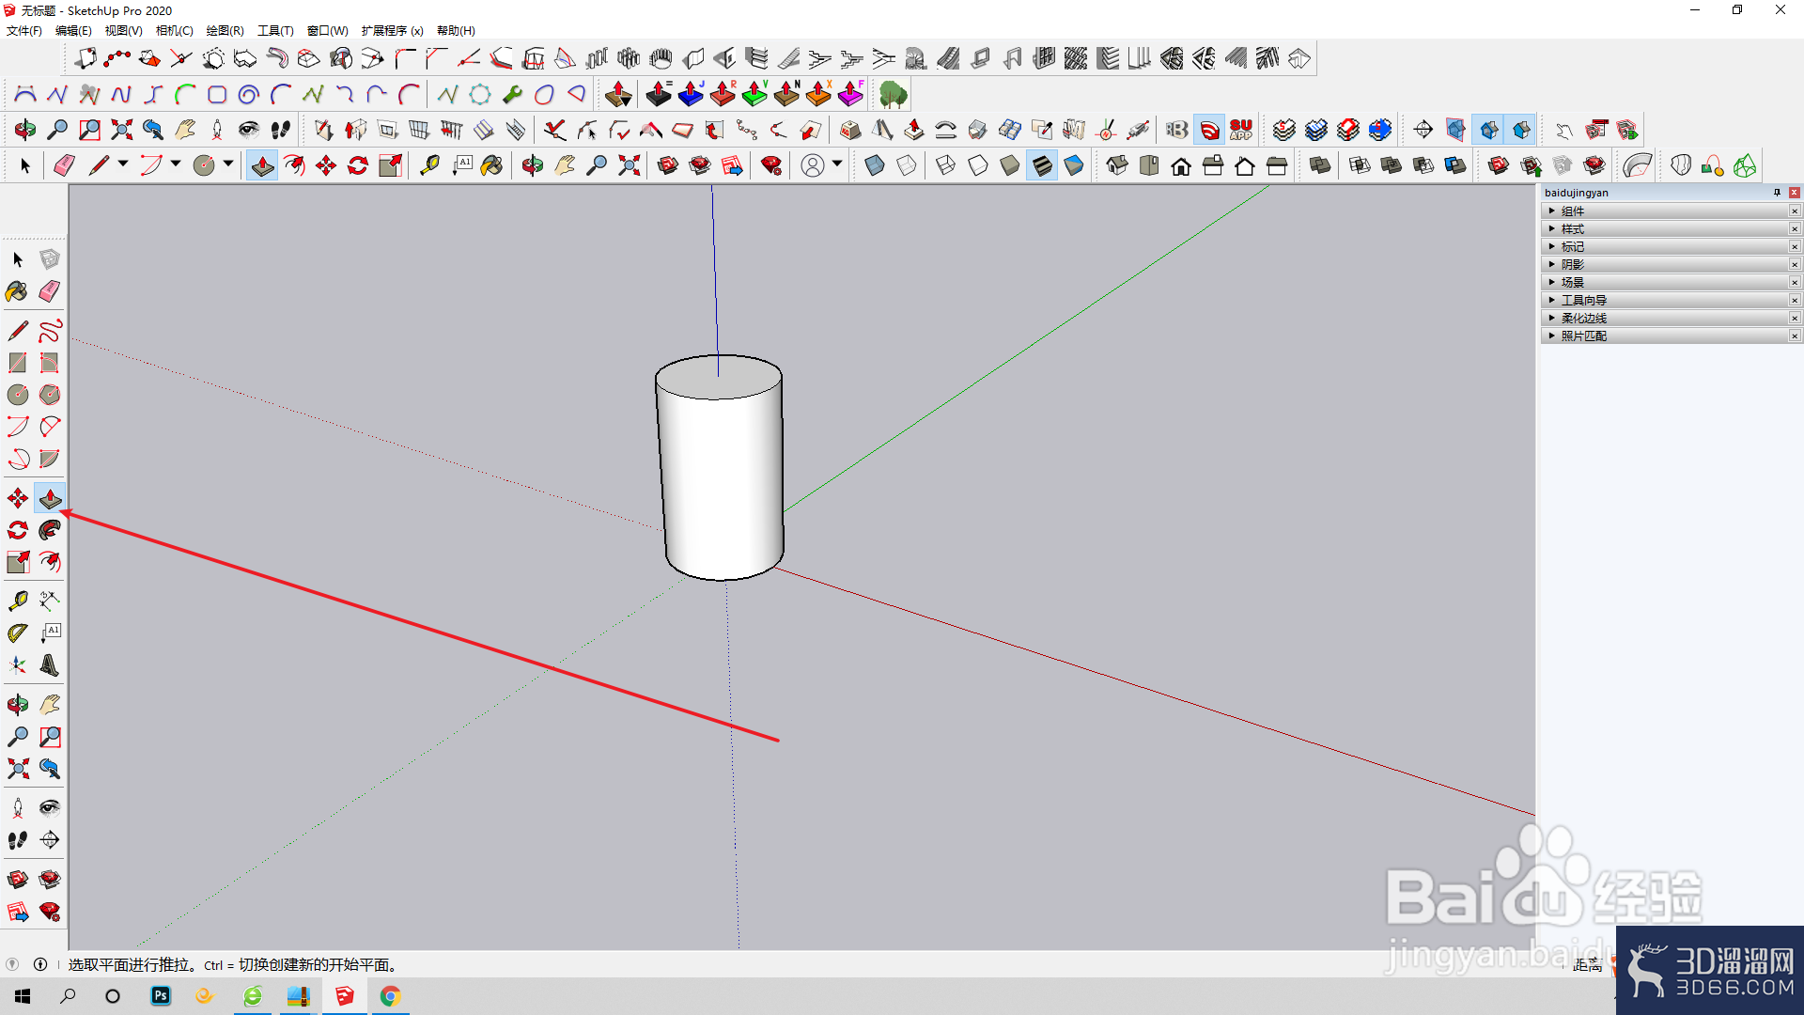The height and width of the screenshot is (1015, 1804).
Task: Pick the Rectangle tool in the left palette
Action: pyautogui.click(x=18, y=363)
